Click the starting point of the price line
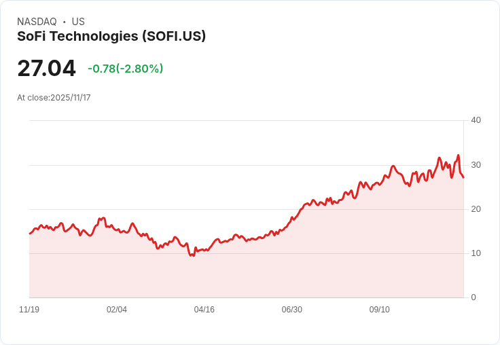Viewport: 500px width, 345px height. click(x=30, y=234)
